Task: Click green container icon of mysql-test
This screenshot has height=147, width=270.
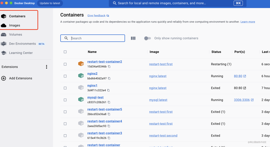Action: (81, 99)
